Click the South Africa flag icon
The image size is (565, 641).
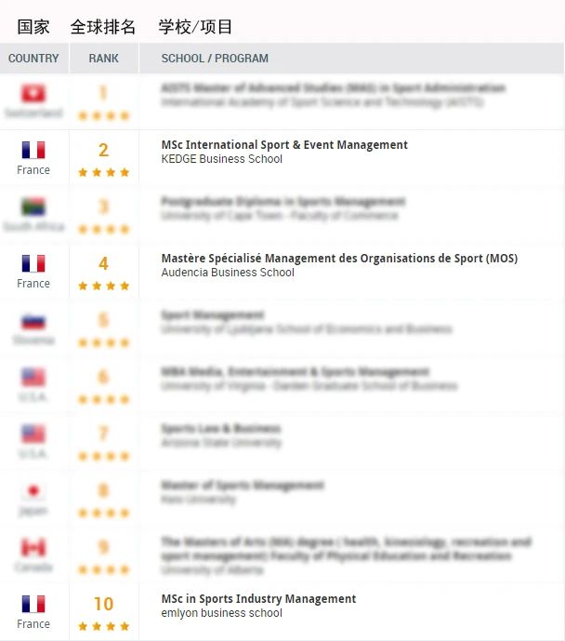(x=33, y=207)
